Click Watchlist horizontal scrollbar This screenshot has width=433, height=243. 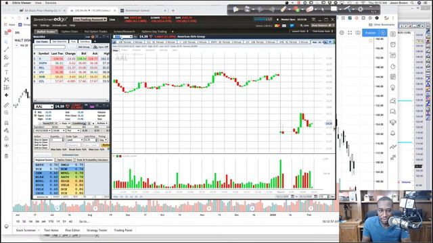tap(71, 101)
